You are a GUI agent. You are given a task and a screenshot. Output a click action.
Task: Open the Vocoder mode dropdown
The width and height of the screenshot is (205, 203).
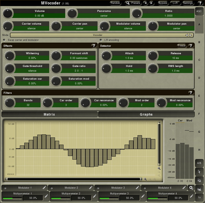coord(98,35)
